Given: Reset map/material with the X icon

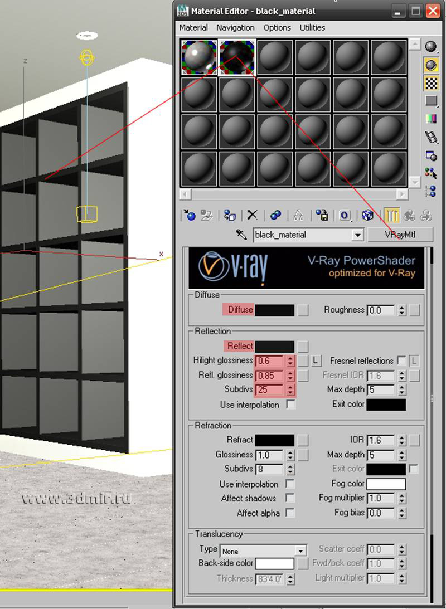Looking at the screenshot, I should click(x=253, y=215).
